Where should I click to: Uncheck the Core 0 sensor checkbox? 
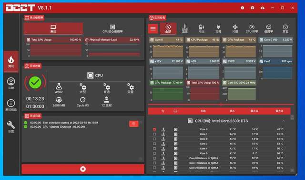pos(154,129)
